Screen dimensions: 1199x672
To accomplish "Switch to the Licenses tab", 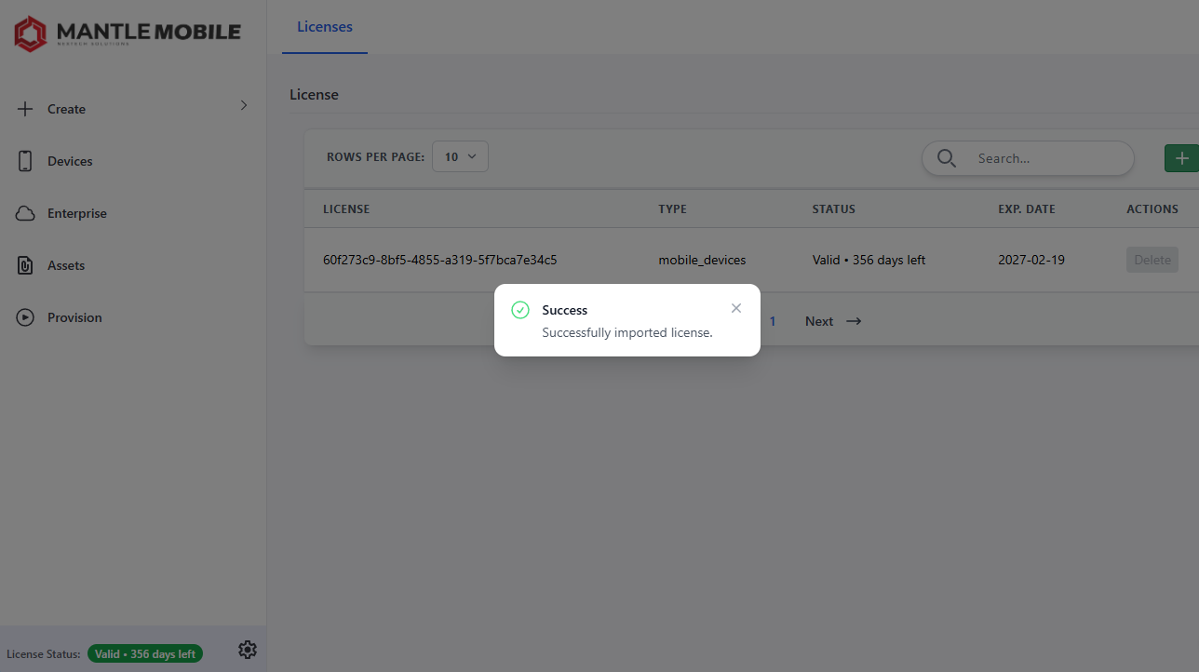I will [325, 27].
